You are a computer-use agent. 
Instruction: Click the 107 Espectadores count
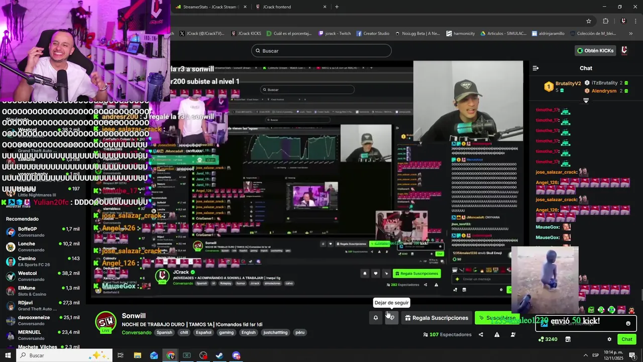click(447, 335)
